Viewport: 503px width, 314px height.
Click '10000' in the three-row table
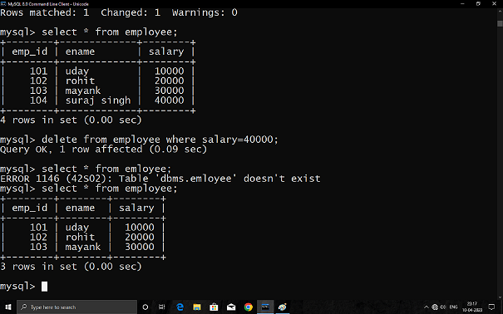tap(139, 227)
